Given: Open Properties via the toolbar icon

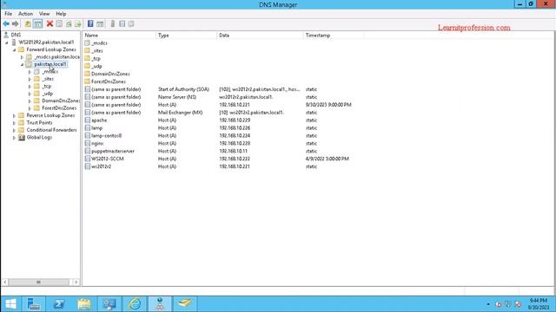Looking at the screenshot, I should coord(59,23).
